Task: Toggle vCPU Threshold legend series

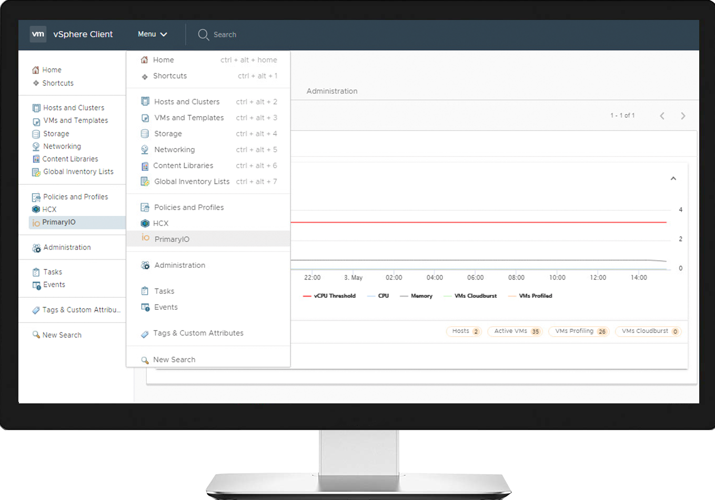Action: (x=329, y=296)
